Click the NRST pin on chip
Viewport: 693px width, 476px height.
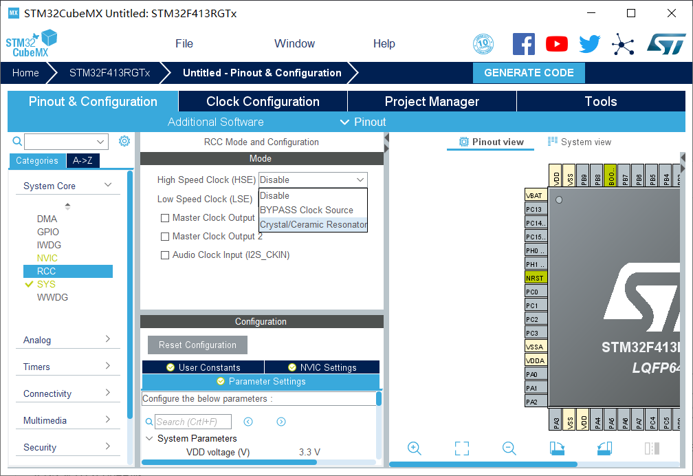[536, 278]
